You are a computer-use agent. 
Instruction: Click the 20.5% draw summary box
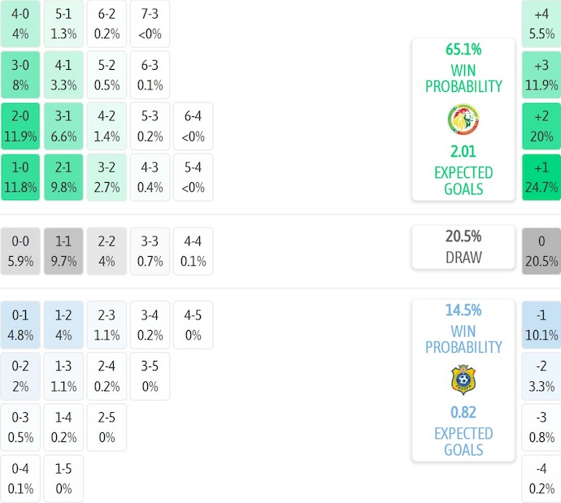coord(463,247)
